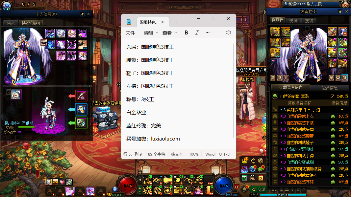Click the pet equipment red feather slot
Image resolution: width=351 pixels, height=197 pixels.
coord(81,96)
